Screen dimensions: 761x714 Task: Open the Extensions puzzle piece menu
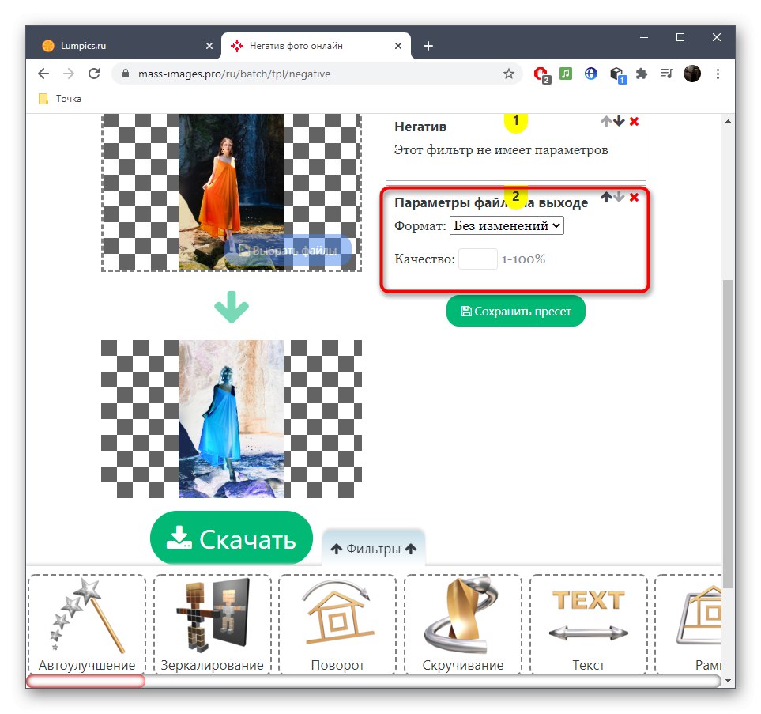coord(642,74)
